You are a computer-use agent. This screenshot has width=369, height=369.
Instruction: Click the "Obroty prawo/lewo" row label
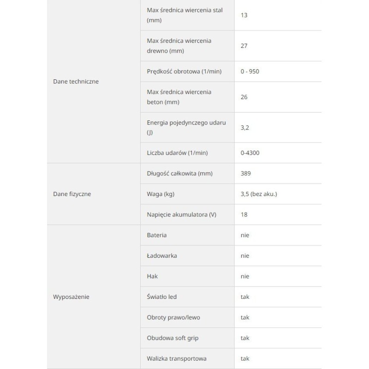(x=173, y=317)
